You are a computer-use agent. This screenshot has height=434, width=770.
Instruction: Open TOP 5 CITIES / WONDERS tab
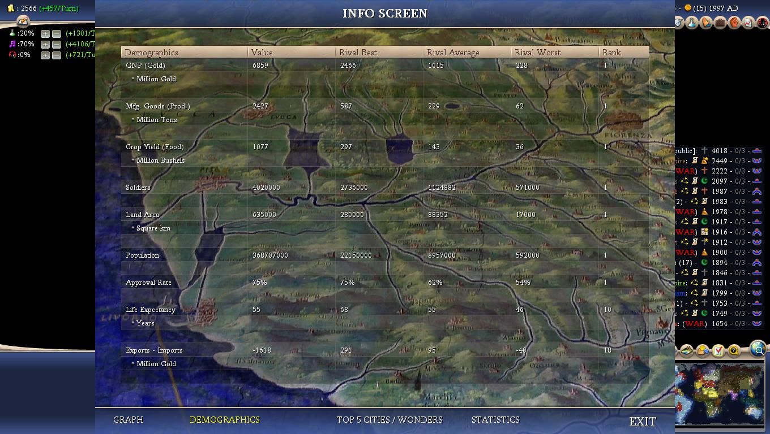pyautogui.click(x=390, y=420)
